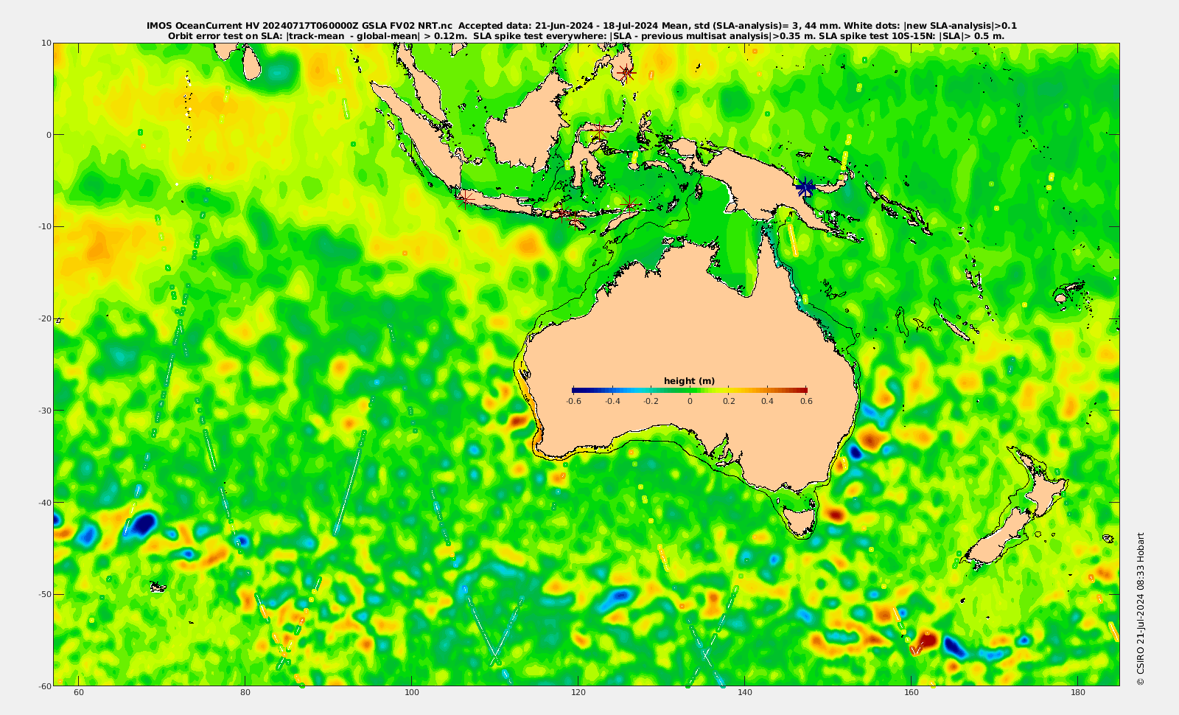
Task: Click latitude axis label 0 on left axis
Action: coord(49,135)
